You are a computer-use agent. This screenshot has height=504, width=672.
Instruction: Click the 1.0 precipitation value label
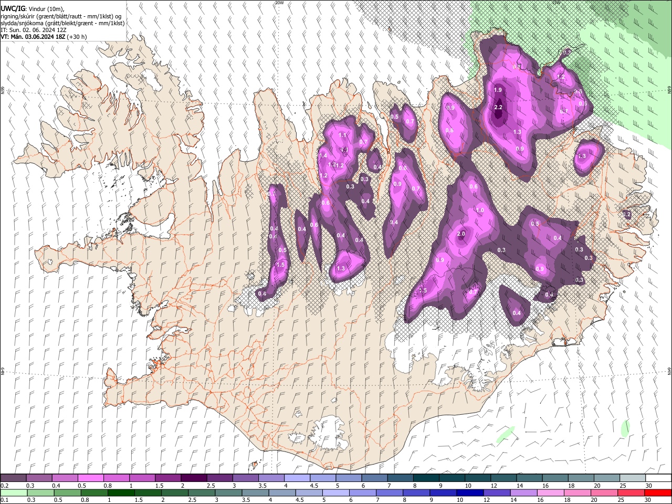pyautogui.click(x=480, y=210)
